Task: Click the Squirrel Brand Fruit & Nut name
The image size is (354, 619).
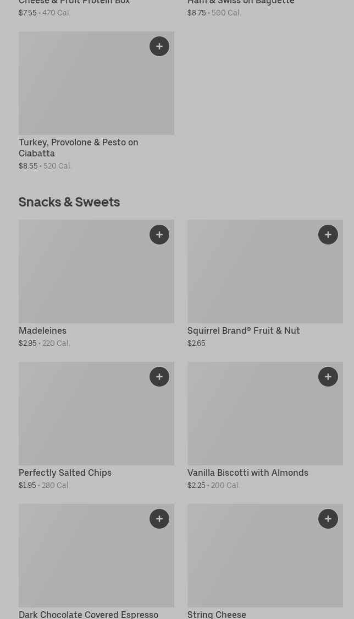Action: pyautogui.click(x=244, y=330)
